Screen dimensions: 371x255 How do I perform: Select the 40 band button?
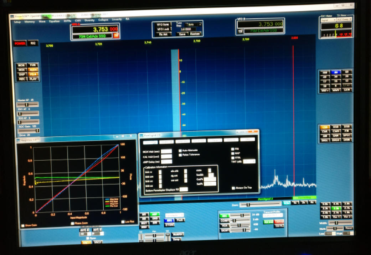coord(325,77)
